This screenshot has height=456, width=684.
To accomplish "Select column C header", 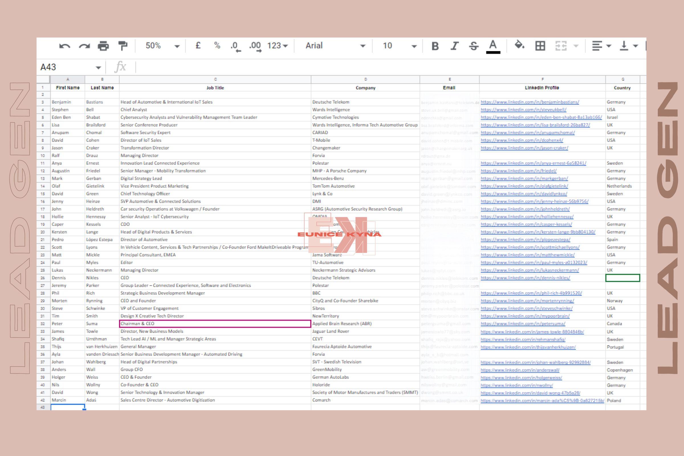I will [215, 79].
